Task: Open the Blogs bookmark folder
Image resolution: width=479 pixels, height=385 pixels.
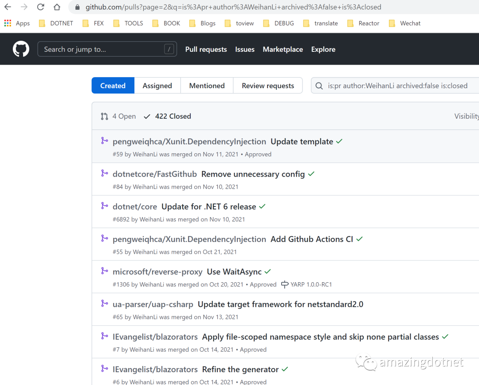Action: [x=202, y=23]
